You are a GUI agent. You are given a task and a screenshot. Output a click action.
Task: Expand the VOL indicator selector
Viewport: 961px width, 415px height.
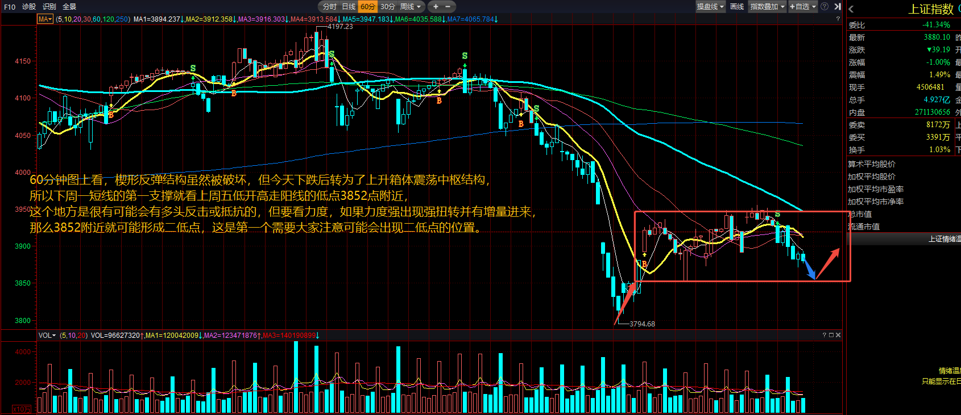[47, 336]
